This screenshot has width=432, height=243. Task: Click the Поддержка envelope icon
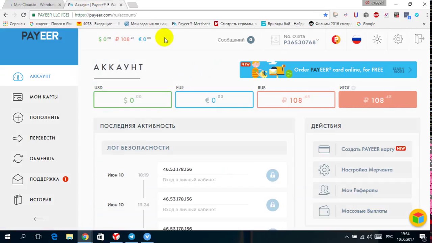coord(18,179)
